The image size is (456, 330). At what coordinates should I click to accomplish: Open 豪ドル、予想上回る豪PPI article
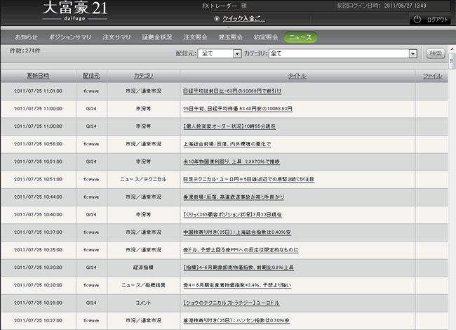click(241, 250)
